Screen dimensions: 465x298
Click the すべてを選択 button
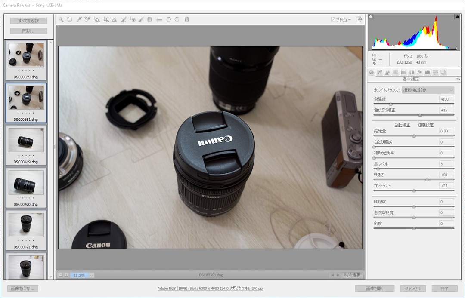click(28, 21)
